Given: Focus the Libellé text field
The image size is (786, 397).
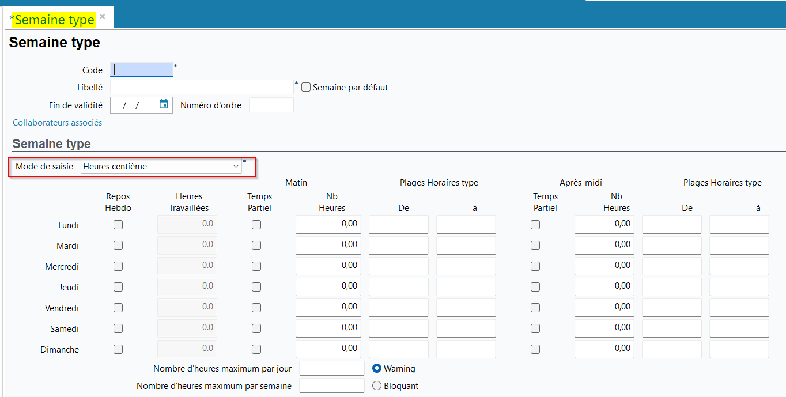Looking at the screenshot, I should [202, 88].
